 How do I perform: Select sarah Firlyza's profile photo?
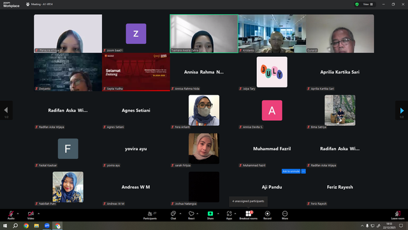204,149
